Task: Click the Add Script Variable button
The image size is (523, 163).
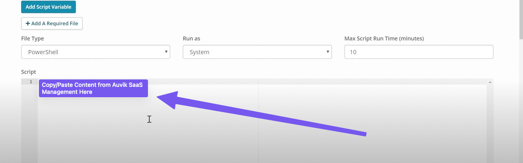Action: pos(48,7)
